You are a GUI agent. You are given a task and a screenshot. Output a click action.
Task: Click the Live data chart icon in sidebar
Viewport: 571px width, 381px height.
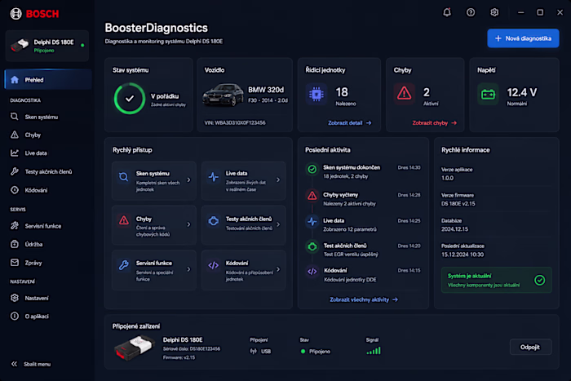coord(14,153)
